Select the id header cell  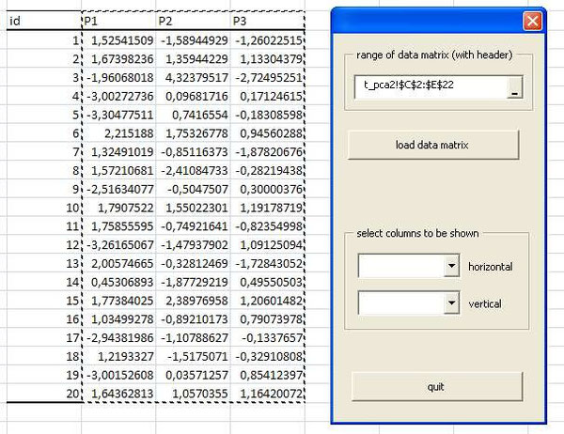44,21
